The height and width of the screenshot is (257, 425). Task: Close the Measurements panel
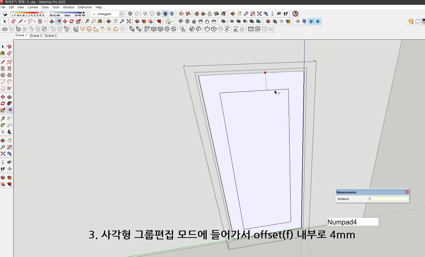[407, 192]
